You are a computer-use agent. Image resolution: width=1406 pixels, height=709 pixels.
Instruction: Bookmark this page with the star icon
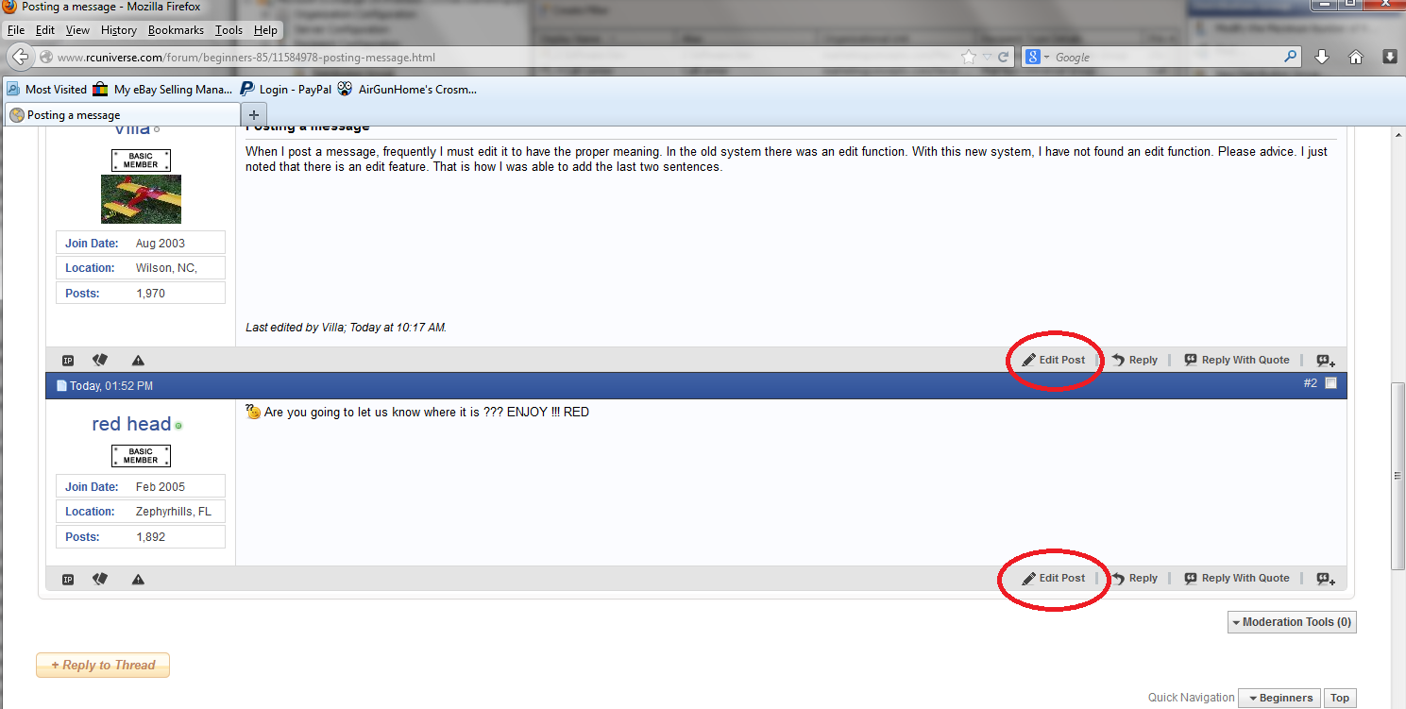coord(968,57)
